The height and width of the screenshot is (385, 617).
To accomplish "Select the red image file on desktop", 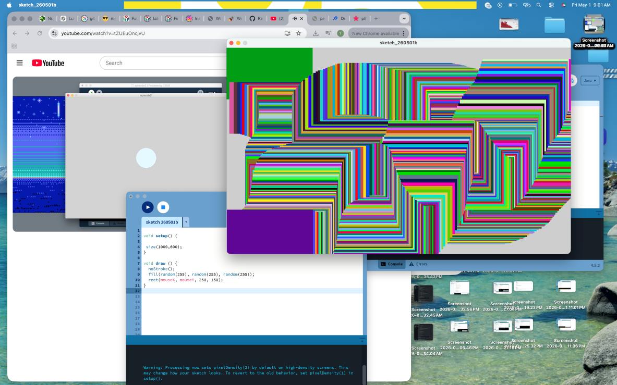I will point(509,24).
